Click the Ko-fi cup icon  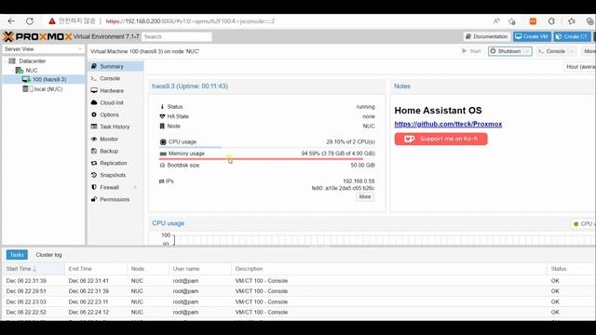tap(409, 139)
